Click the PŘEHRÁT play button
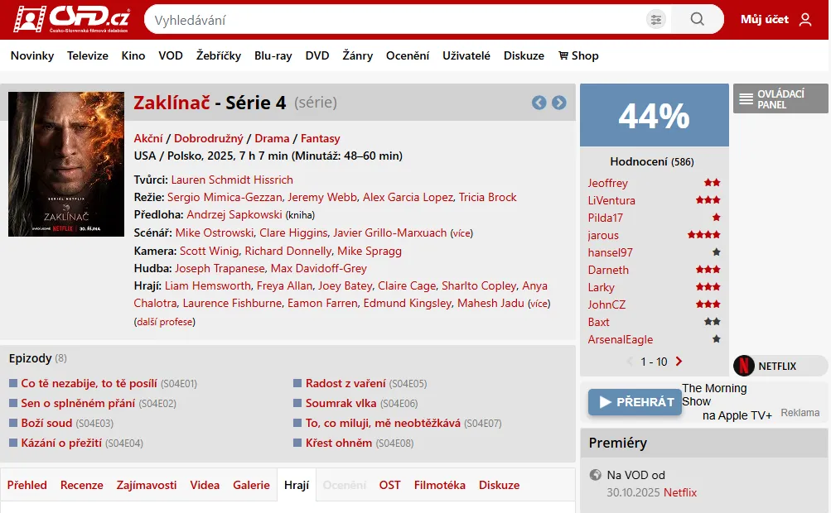831x513 pixels. click(x=635, y=402)
